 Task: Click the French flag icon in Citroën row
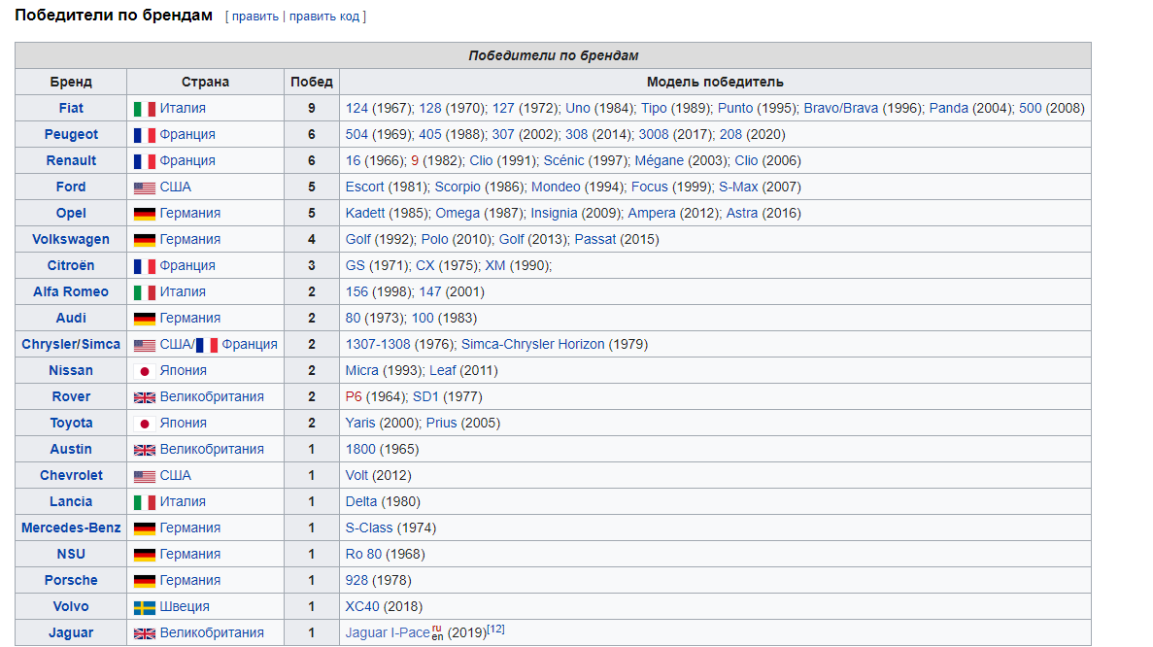coord(144,266)
